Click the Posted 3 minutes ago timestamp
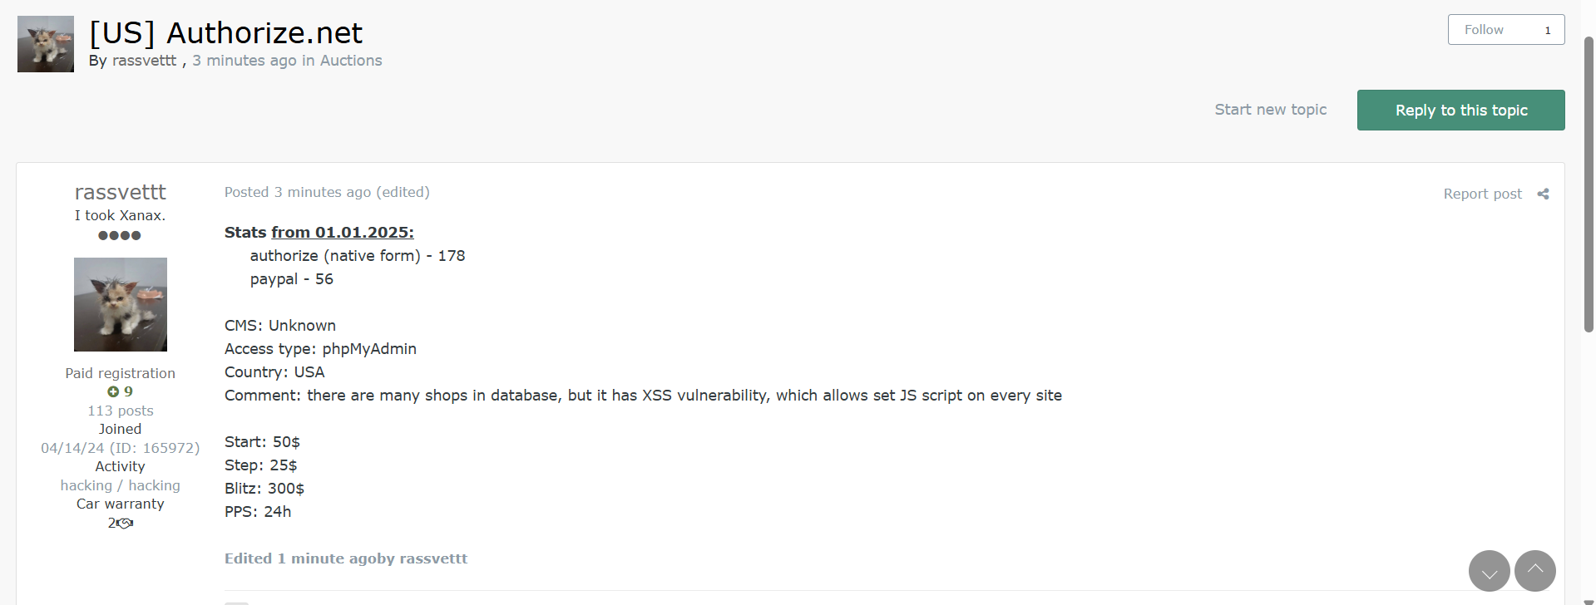1596x605 pixels. (298, 192)
